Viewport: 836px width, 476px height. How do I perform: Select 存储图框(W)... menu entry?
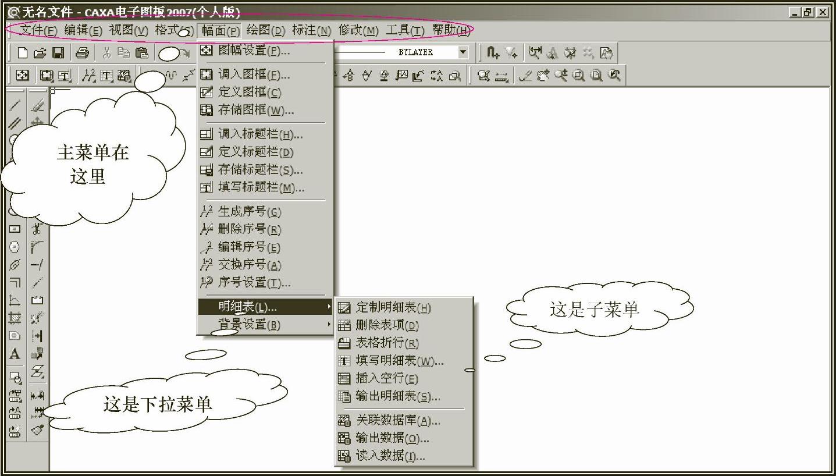click(x=265, y=110)
